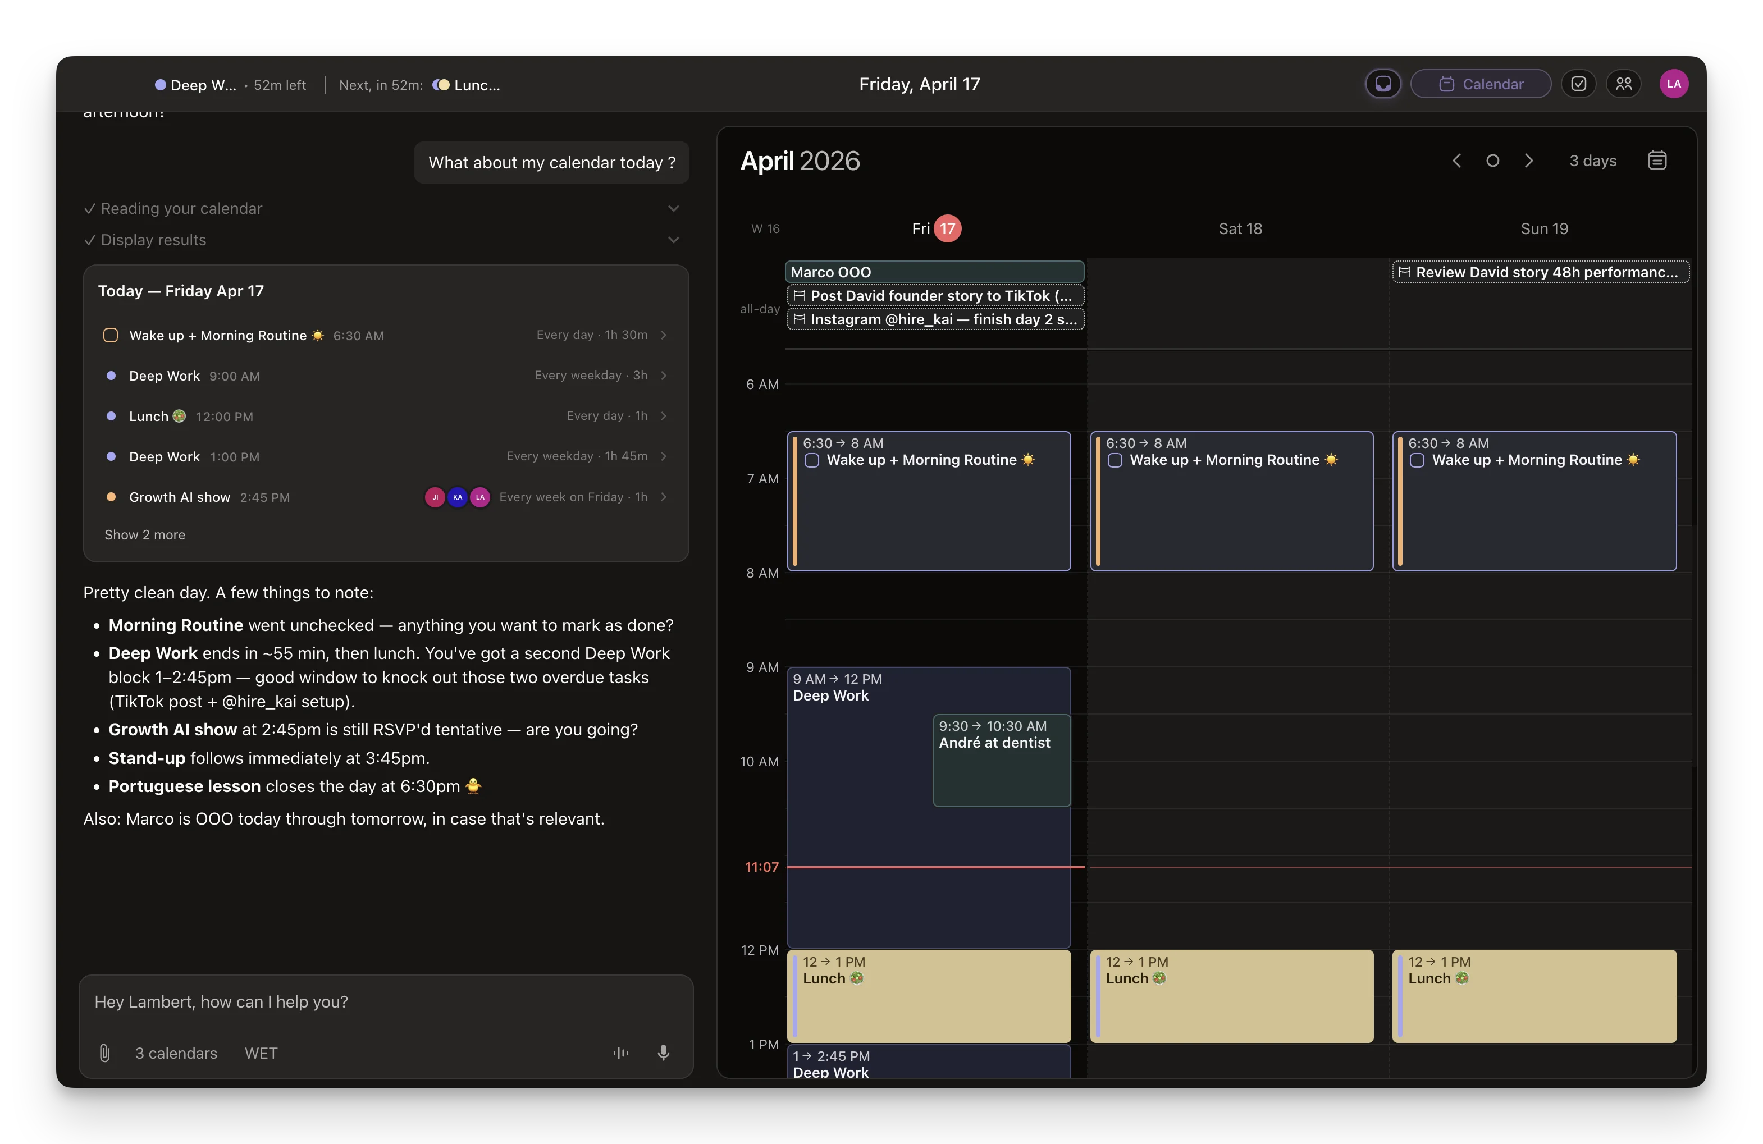The height and width of the screenshot is (1144, 1763).
Task: Start voice dictation with microphone icon
Action: coord(663,1053)
